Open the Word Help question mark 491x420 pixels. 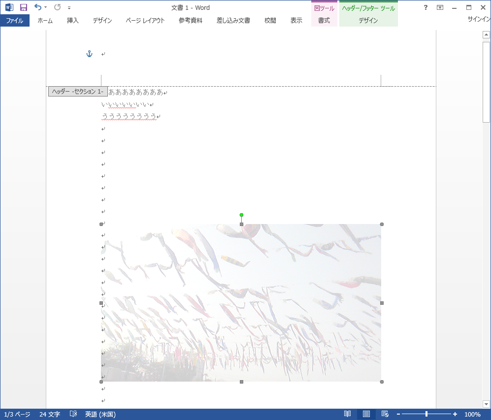click(426, 7)
